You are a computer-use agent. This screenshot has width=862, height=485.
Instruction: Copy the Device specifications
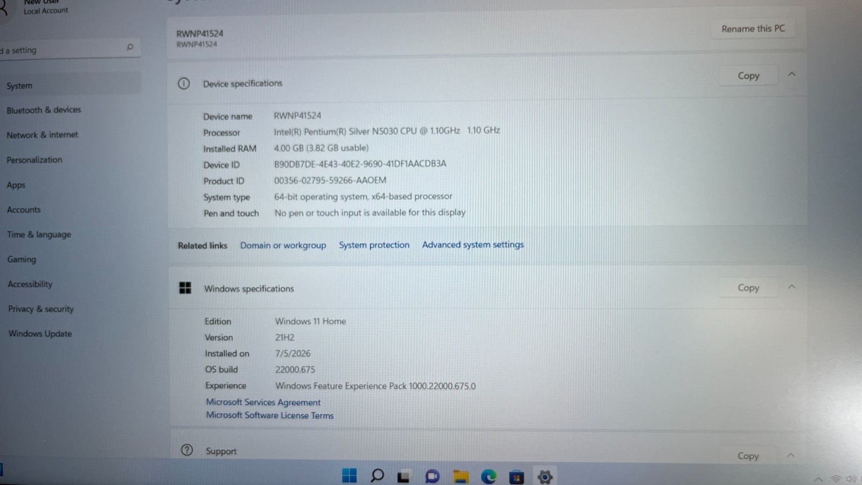[748, 75]
